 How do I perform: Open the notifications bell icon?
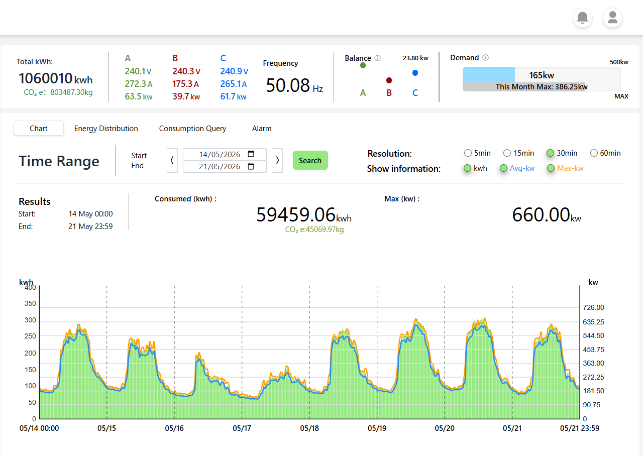point(583,18)
